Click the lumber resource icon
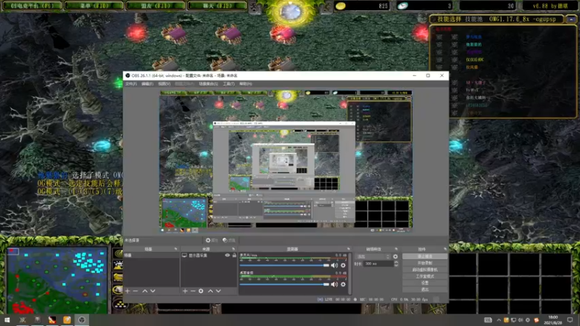Screen dimensions: 580x326 pyautogui.click(x=402, y=6)
